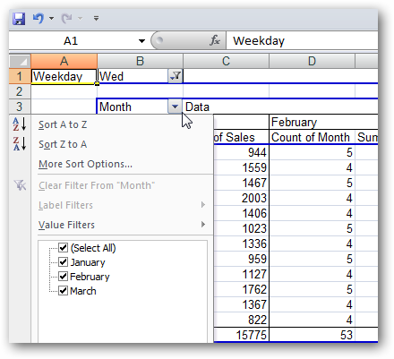Viewport: 394px width, 359px height.
Task: Toggle the February checkbox
Action: 63,277
